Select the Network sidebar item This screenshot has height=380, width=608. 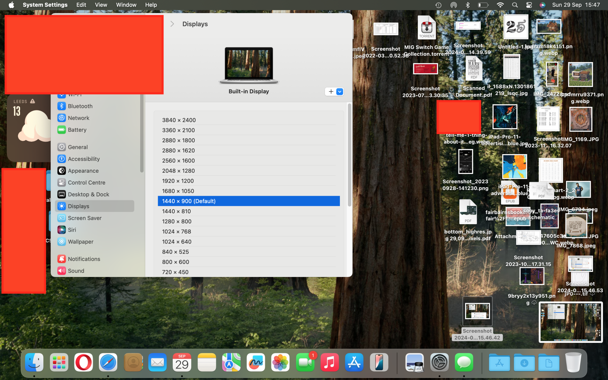pos(78,118)
